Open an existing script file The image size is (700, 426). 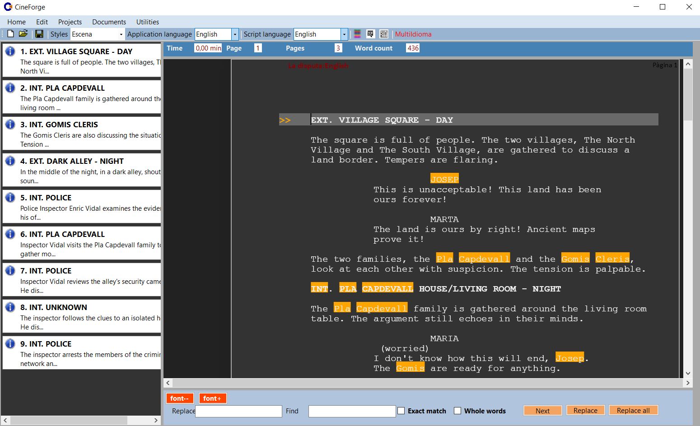(x=23, y=33)
